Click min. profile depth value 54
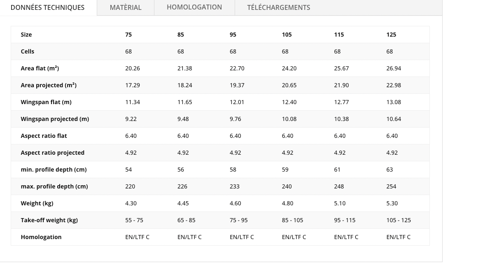This screenshot has height=272, width=478. point(128,170)
